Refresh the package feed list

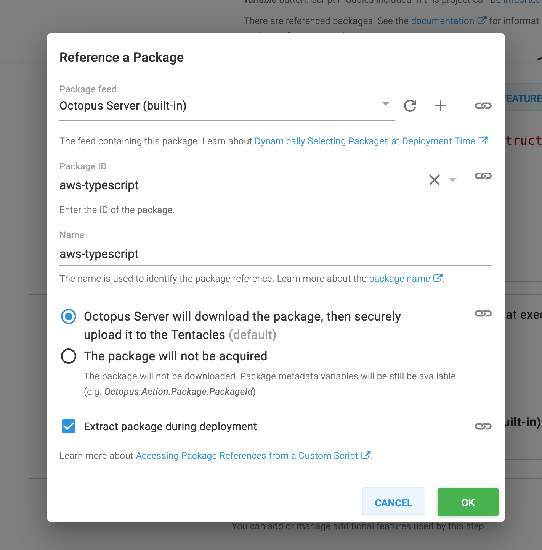(x=410, y=106)
